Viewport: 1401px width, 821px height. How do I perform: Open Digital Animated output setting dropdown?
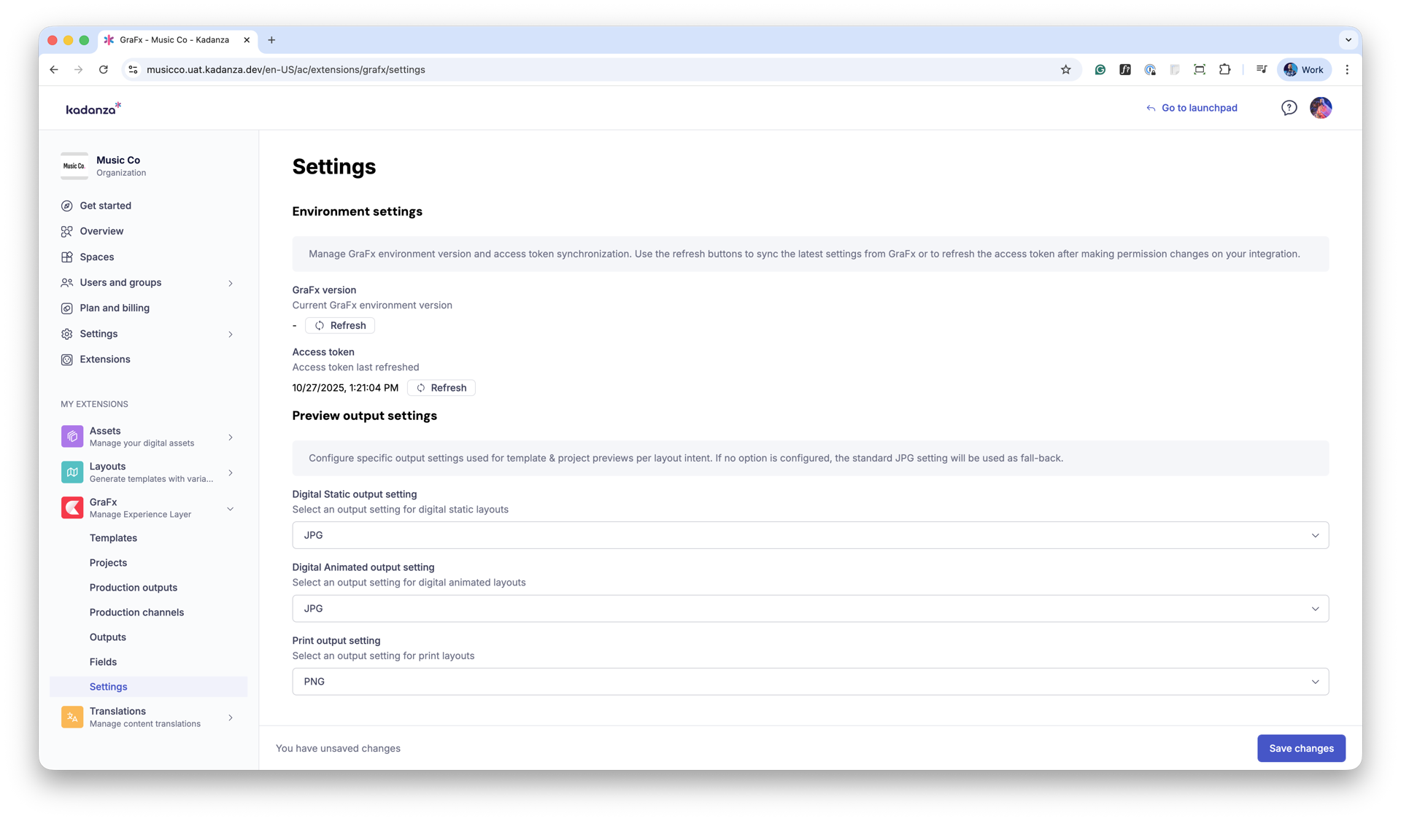coord(810,609)
